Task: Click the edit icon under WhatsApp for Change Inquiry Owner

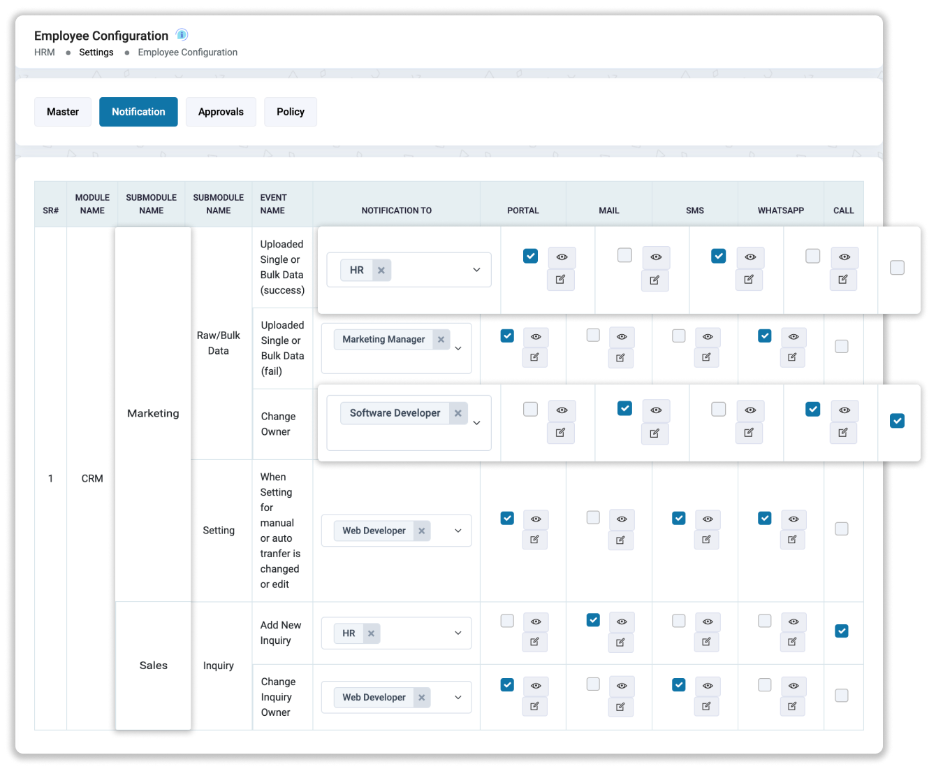Action: [793, 707]
